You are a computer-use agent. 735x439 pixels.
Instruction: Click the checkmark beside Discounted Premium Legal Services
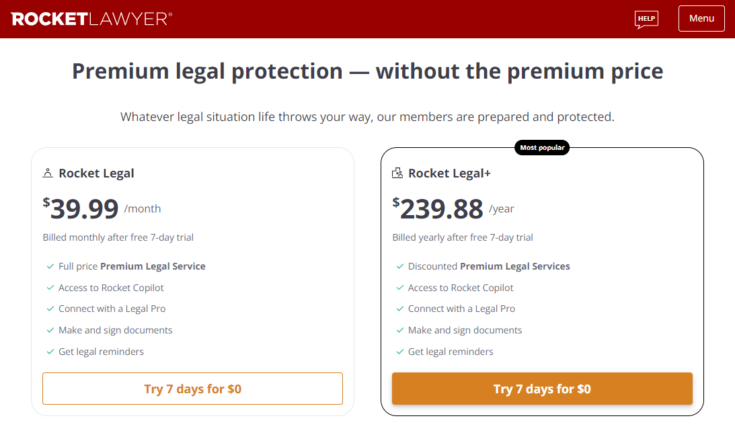(399, 266)
